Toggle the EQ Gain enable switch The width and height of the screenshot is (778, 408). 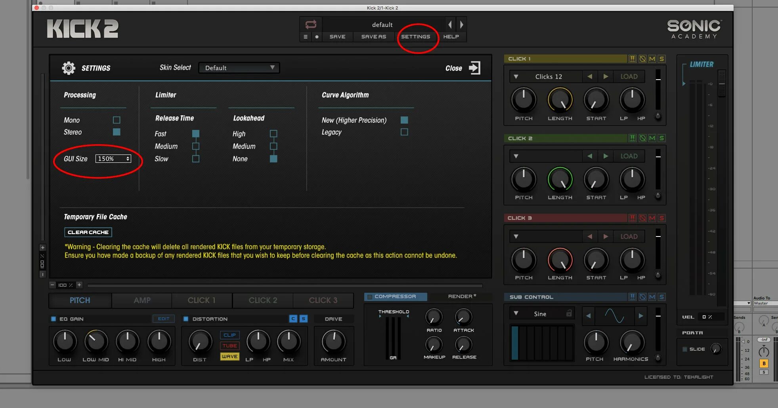click(x=54, y=319)
